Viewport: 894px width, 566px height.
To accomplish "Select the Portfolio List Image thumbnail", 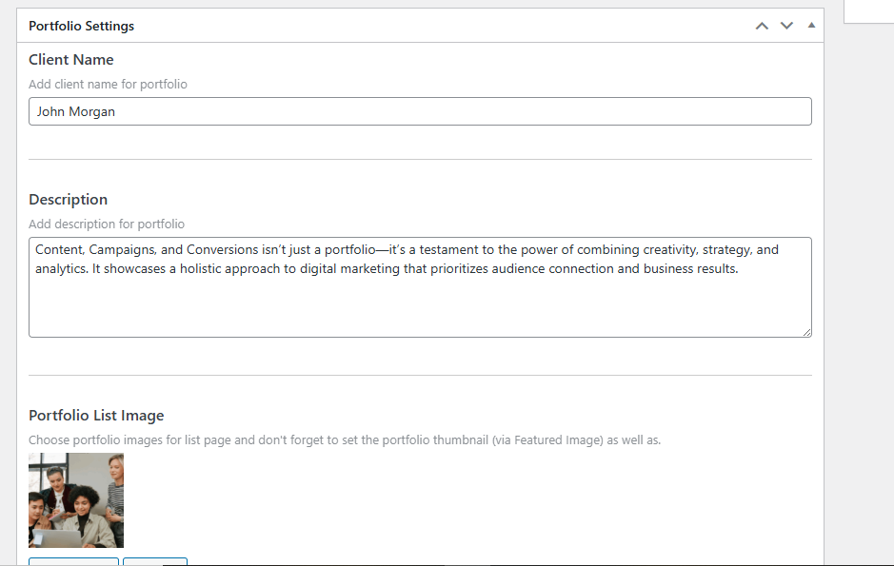I will point(76,500).
